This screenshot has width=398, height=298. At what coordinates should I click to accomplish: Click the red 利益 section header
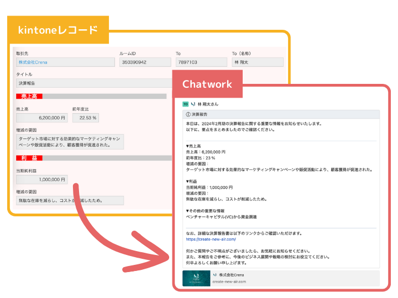pyautogui.click(x=29, y=158)
